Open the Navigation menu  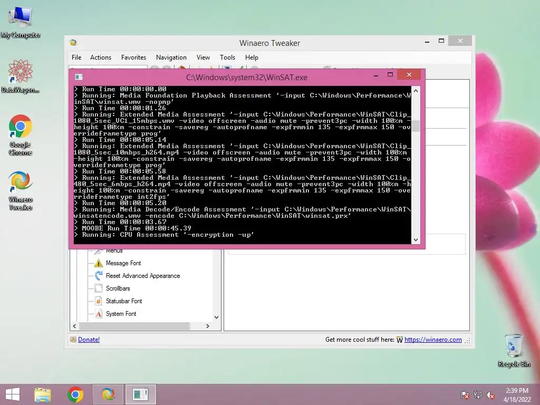(171, 57)
